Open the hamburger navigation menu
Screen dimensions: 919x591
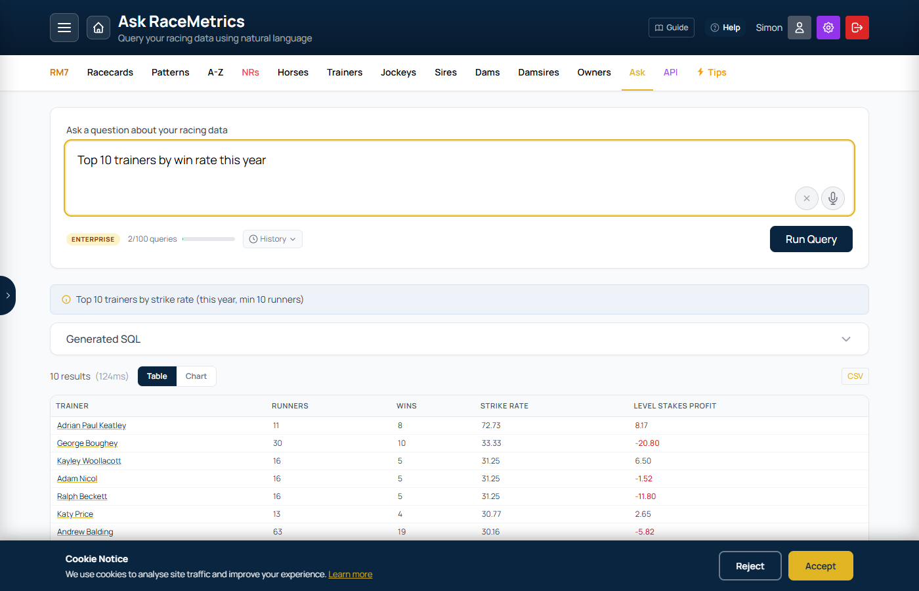coord(64,27)
